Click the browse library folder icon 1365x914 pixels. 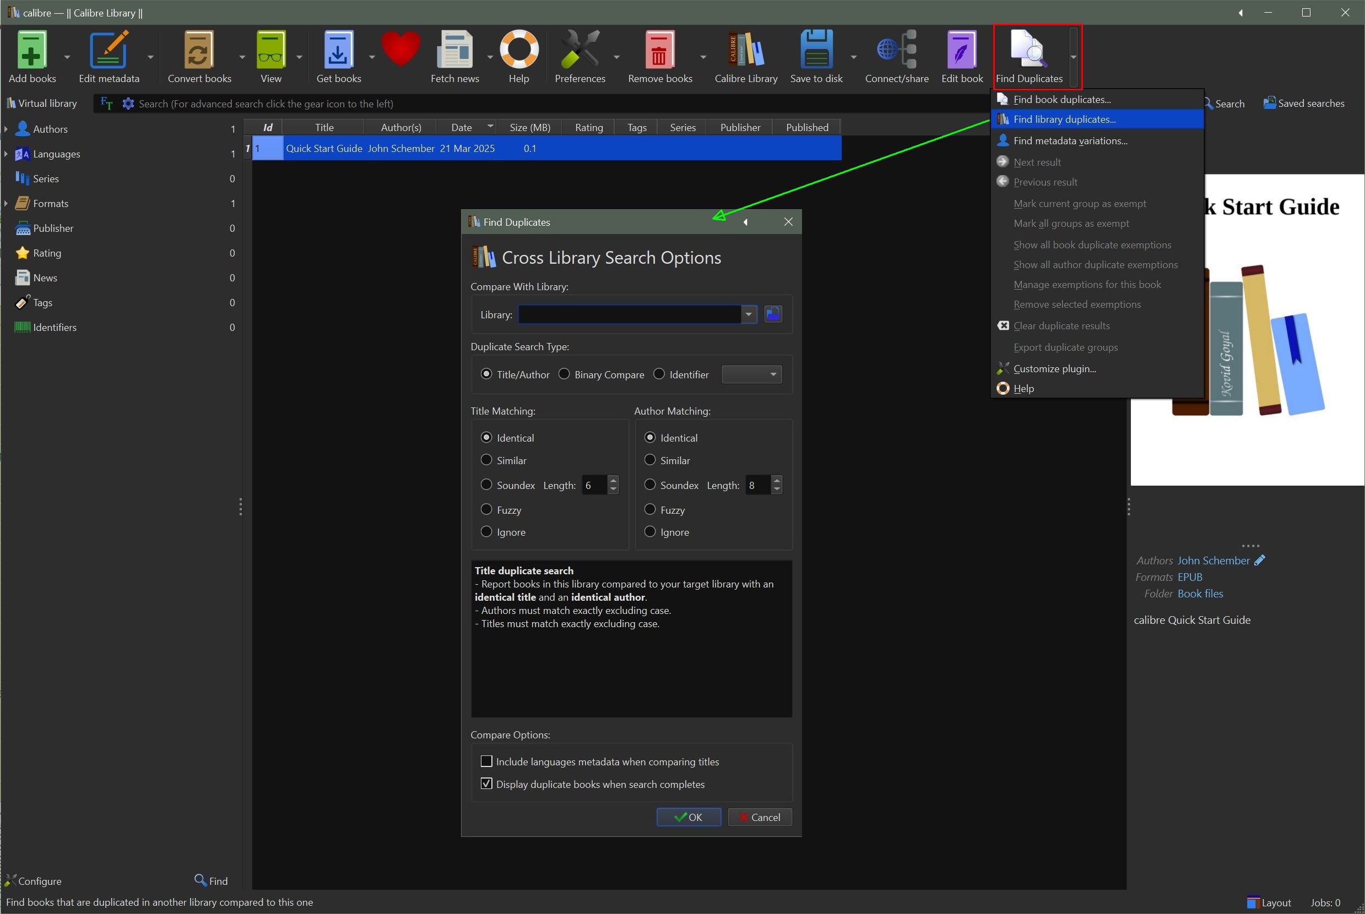pos(773,314)
